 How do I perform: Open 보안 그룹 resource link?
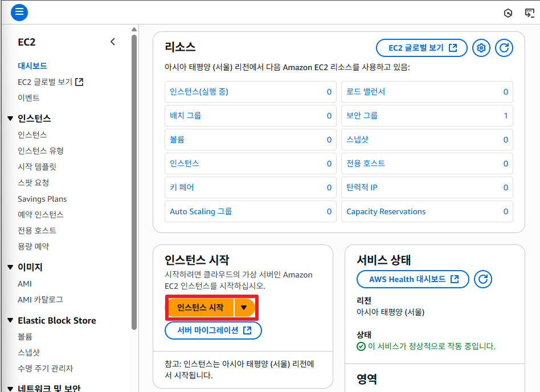(x=362, y=116)
